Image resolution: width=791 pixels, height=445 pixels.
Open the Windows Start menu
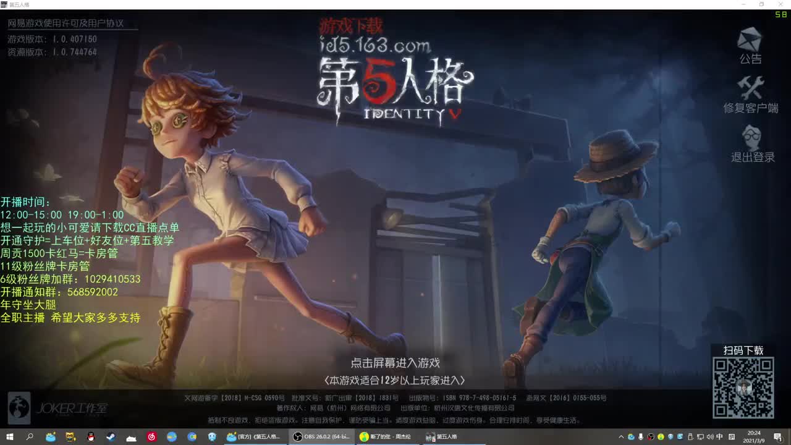click(x=10, y=436)
